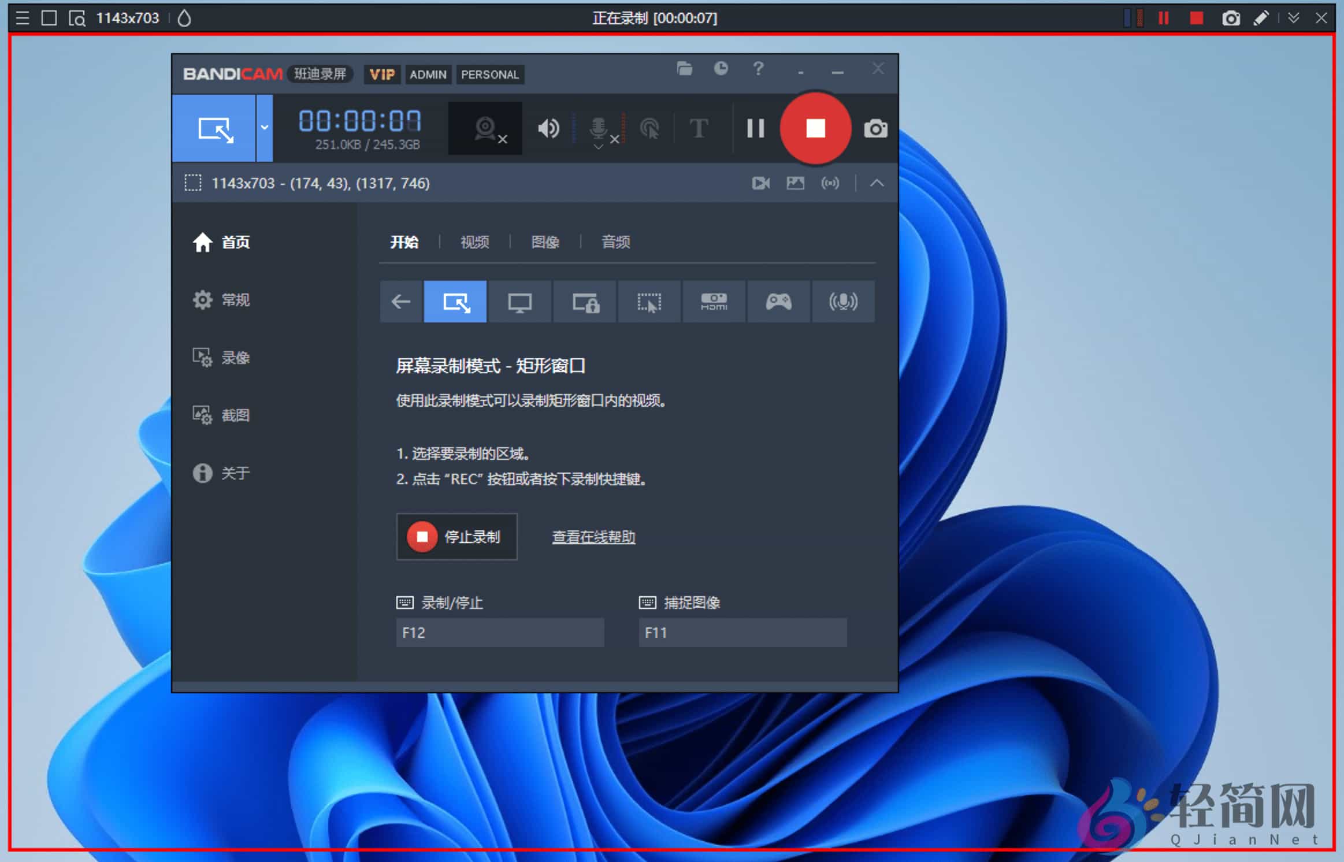
Task: Open the output folder icon
Action: tap(684, 68)
